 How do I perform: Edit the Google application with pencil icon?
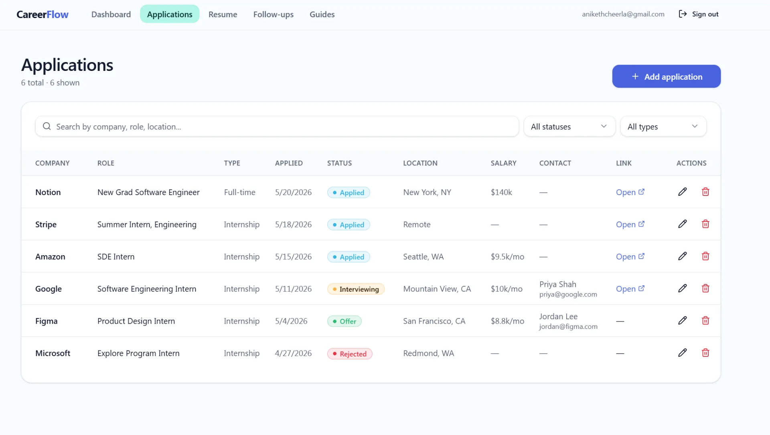click(682, 288)
